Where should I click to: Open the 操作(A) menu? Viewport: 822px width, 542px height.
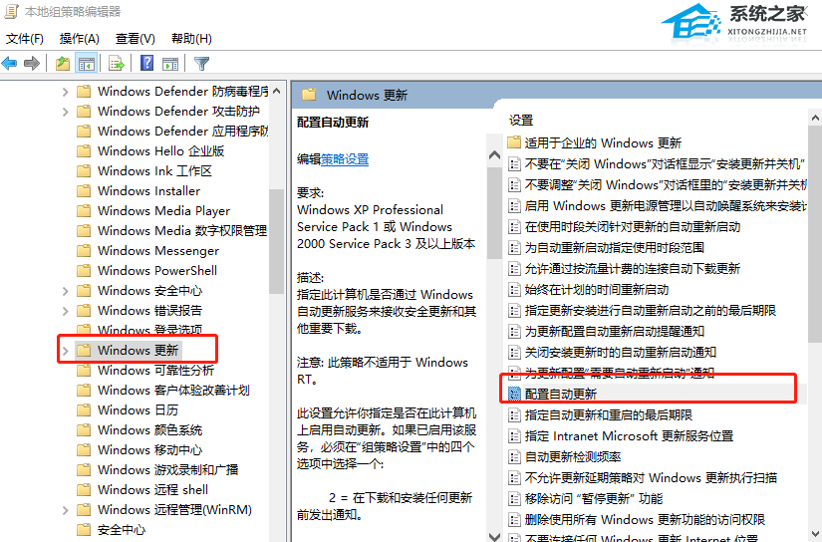[x=80, y=39]
